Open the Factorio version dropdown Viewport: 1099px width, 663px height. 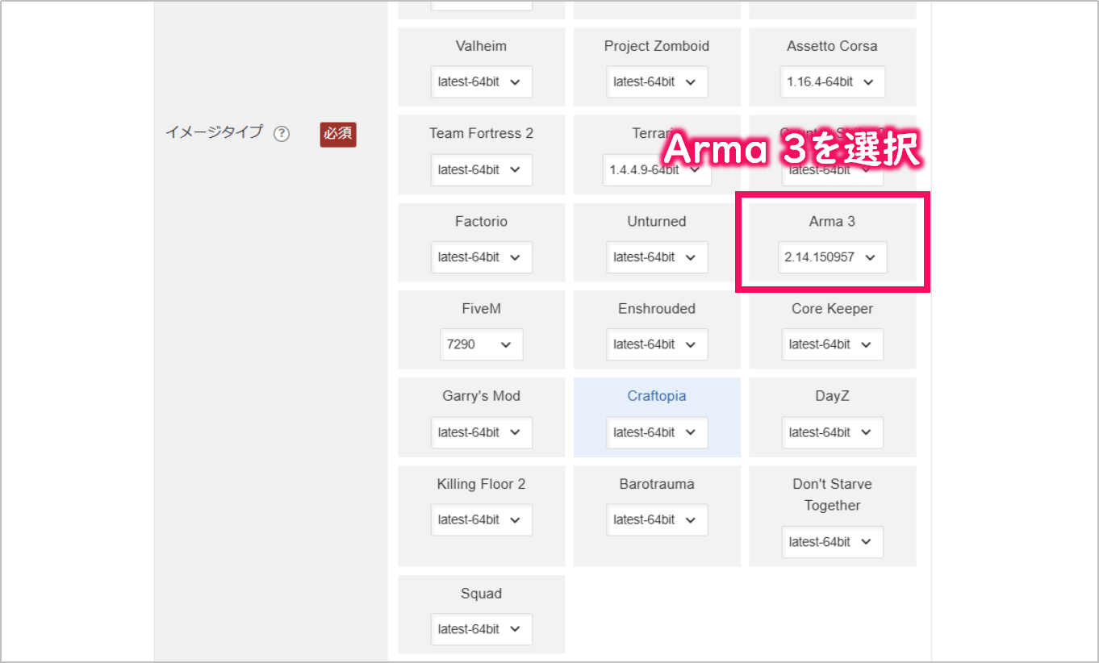click(481, 257)
